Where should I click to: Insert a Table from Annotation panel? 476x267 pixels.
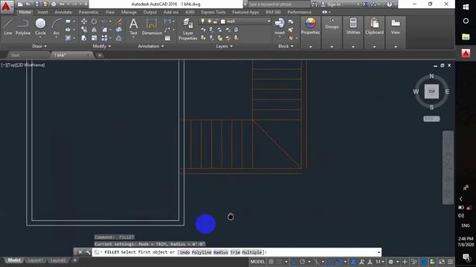point(167,38)
